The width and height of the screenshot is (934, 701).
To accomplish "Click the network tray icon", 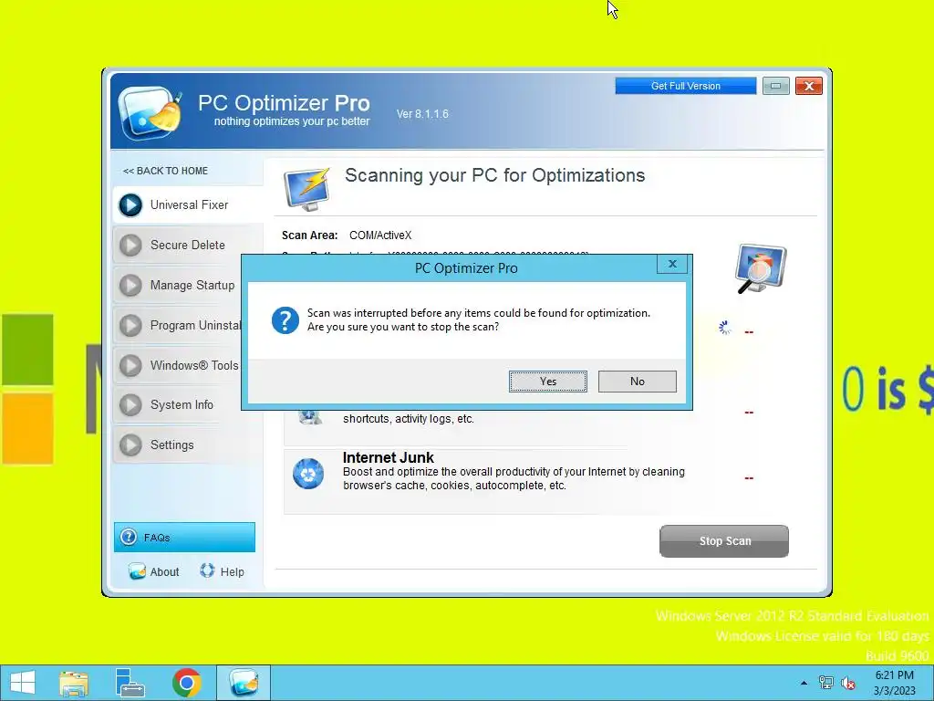I will pos(825,683).
